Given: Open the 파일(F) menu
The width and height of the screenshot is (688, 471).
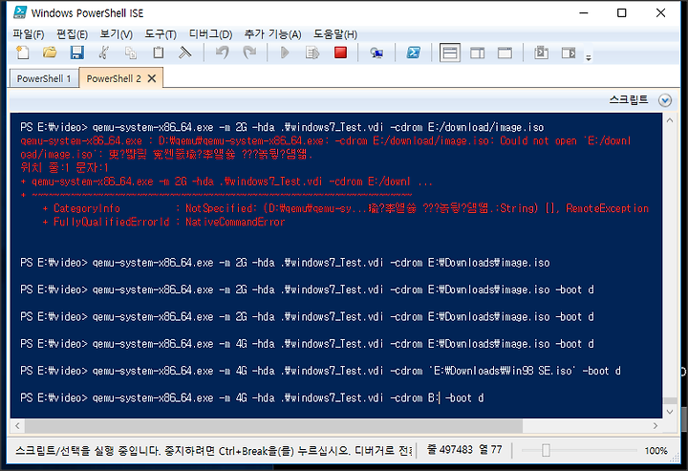Looking at the screenshot, I should pos(29,34).
